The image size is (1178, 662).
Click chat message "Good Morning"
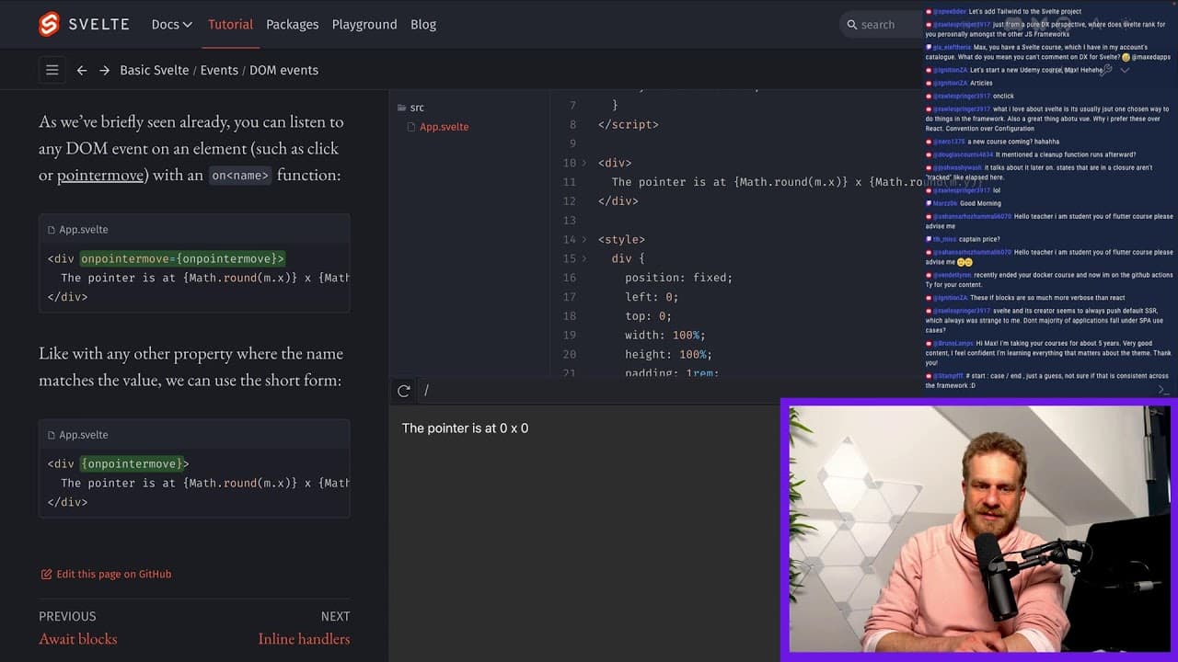pos(980,203)
